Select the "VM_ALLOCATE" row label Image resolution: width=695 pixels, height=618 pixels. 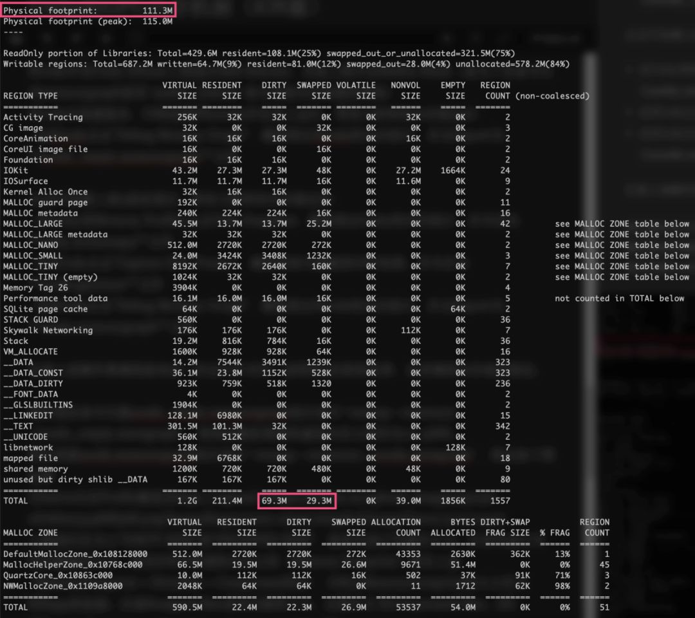coord(31,351)
